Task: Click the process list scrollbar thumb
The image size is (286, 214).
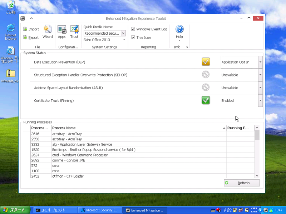Action: pyautogui.click(x=257, y=135)
